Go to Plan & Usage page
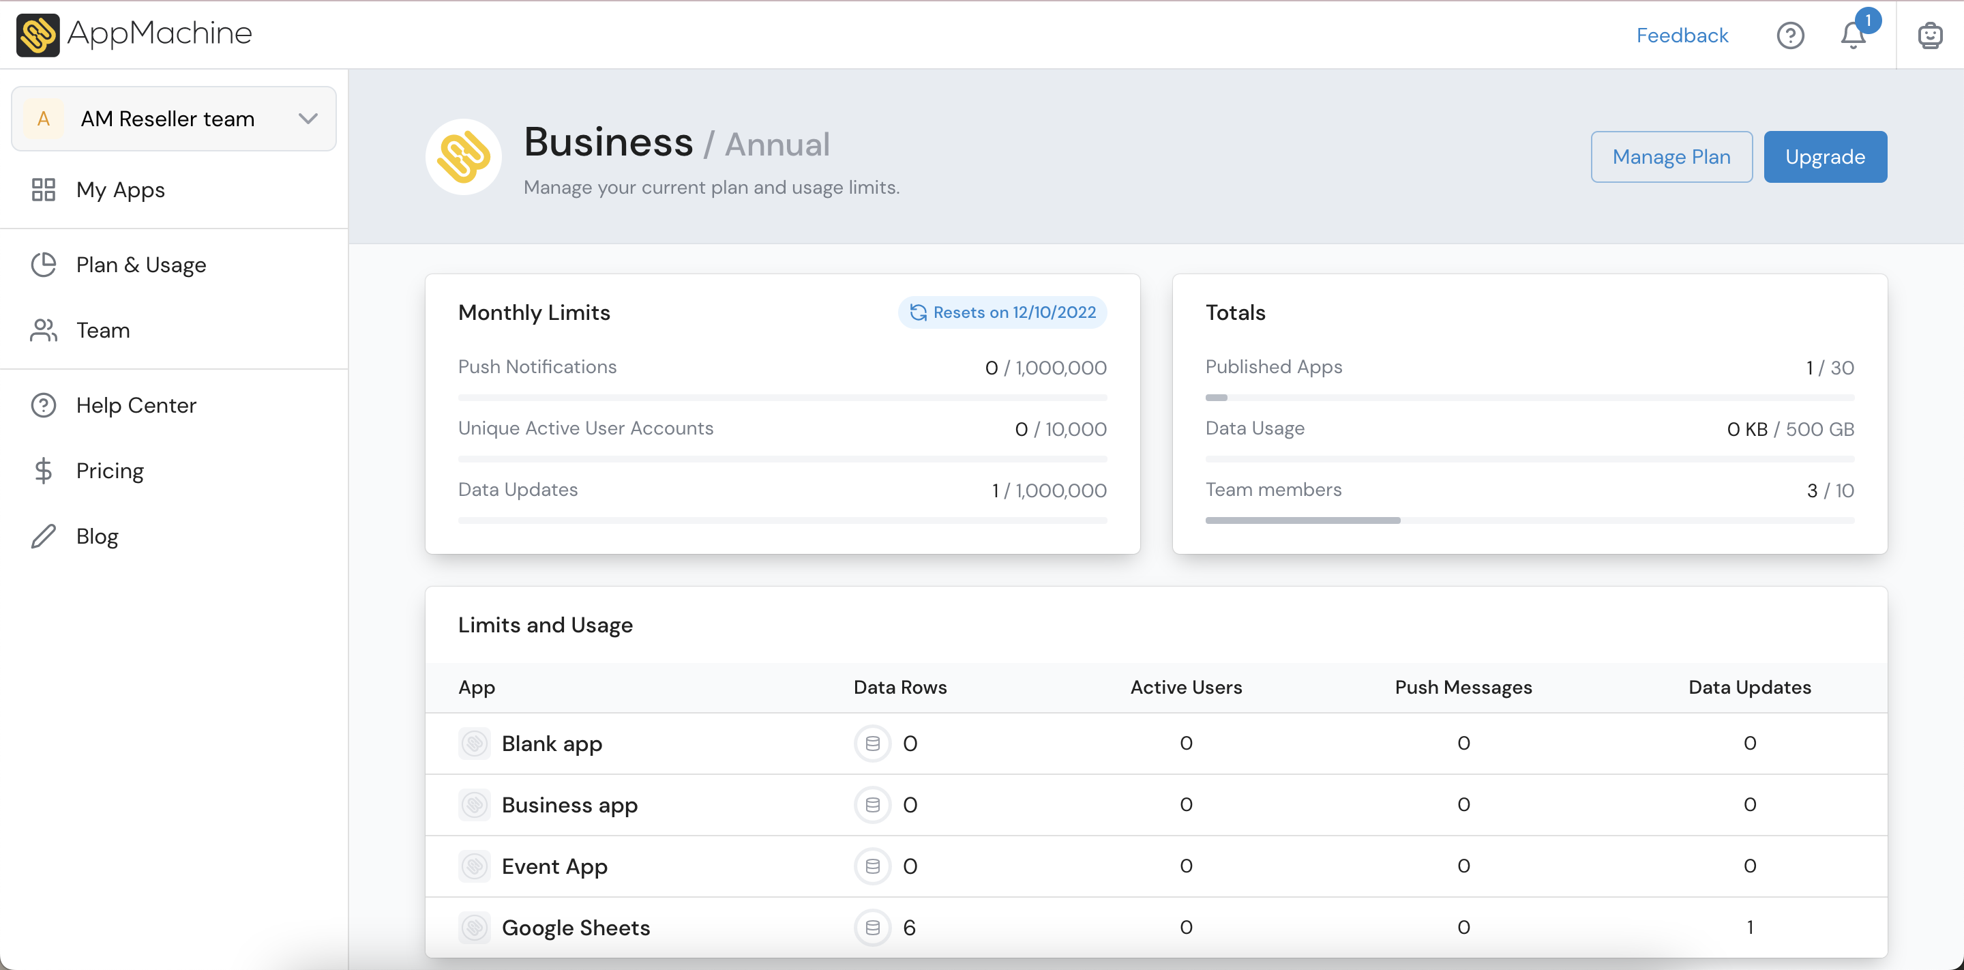The height and width of the screenshot is (970, 1964). point(141,265)
